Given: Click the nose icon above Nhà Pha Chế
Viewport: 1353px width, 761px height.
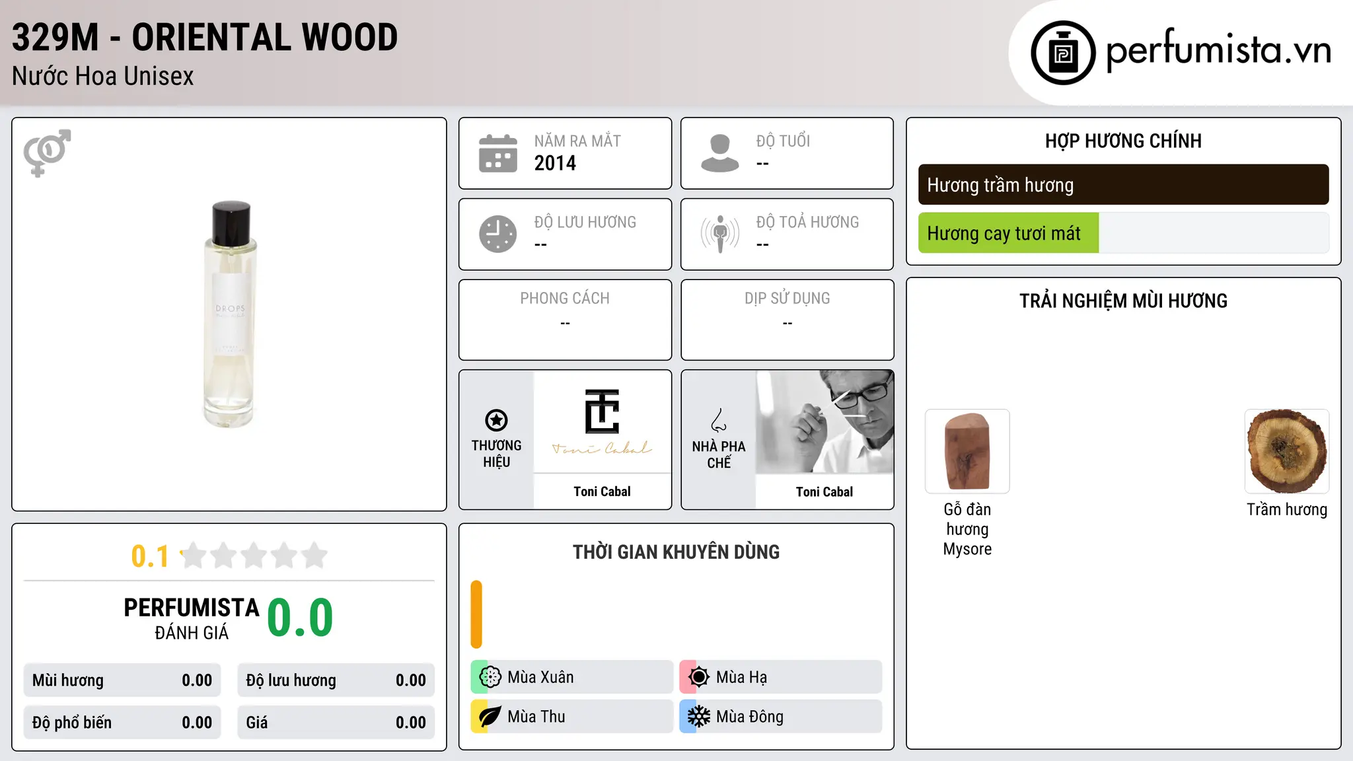Looking at the screenshot, I should [x=719, y=420].
